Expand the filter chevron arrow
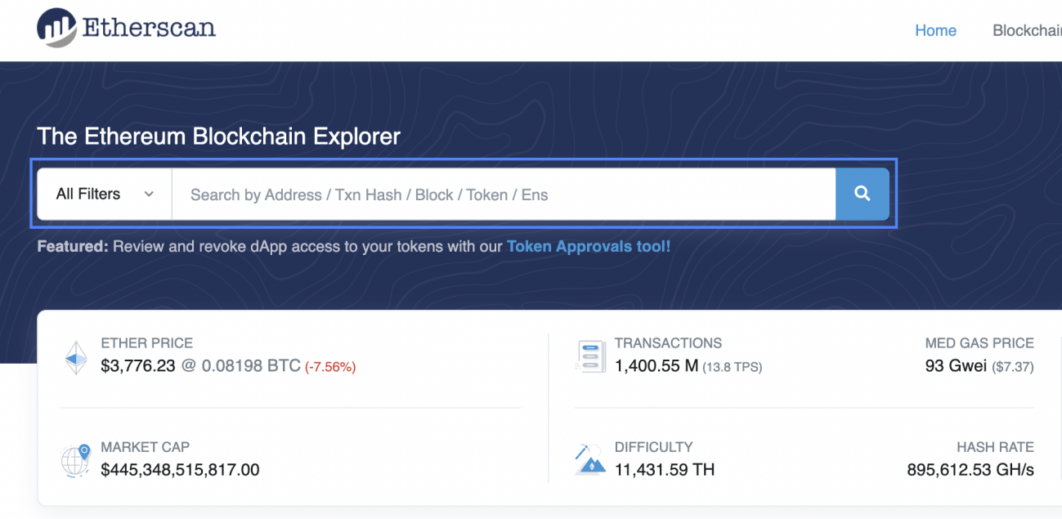Screen dimensions: 1062x519 [x=149, y=195]
